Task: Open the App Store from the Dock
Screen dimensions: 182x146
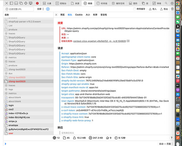Action: tap(178, 95)
